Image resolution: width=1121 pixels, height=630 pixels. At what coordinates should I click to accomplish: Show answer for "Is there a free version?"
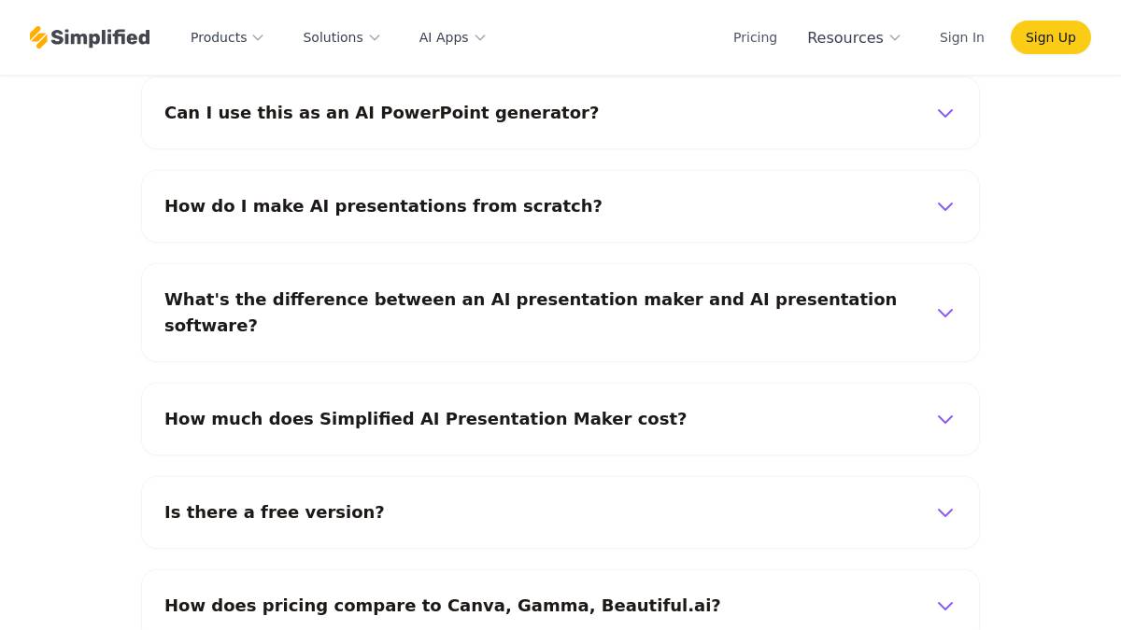(x=275, y=512)
